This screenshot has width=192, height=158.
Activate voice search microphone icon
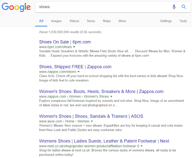coord(174,7)
